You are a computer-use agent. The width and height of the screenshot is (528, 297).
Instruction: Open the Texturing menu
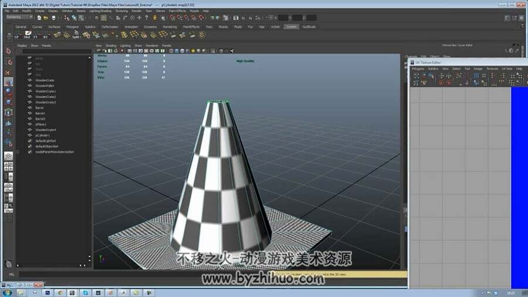tap(121, 11)
